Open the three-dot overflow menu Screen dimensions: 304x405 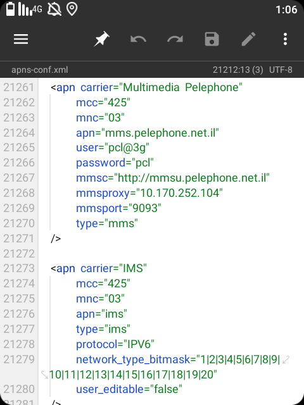coord(285,39)
